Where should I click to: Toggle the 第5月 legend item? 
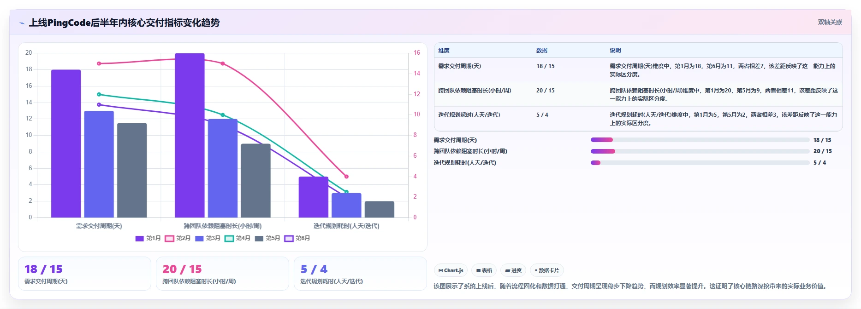click(x=267, y=238)
